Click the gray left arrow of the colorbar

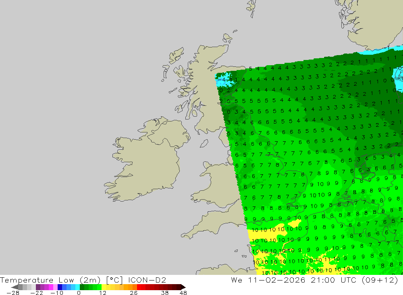pyautogui.click(x=15, y=287)
